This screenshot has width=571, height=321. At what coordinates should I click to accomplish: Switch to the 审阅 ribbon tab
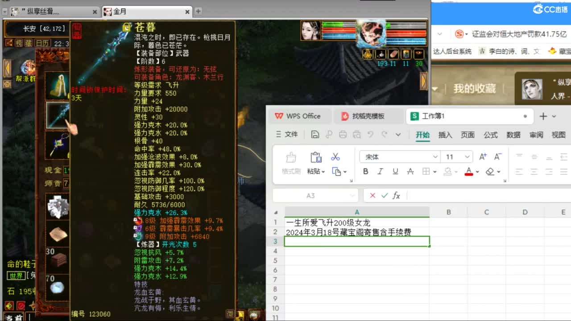coord(536,135)
